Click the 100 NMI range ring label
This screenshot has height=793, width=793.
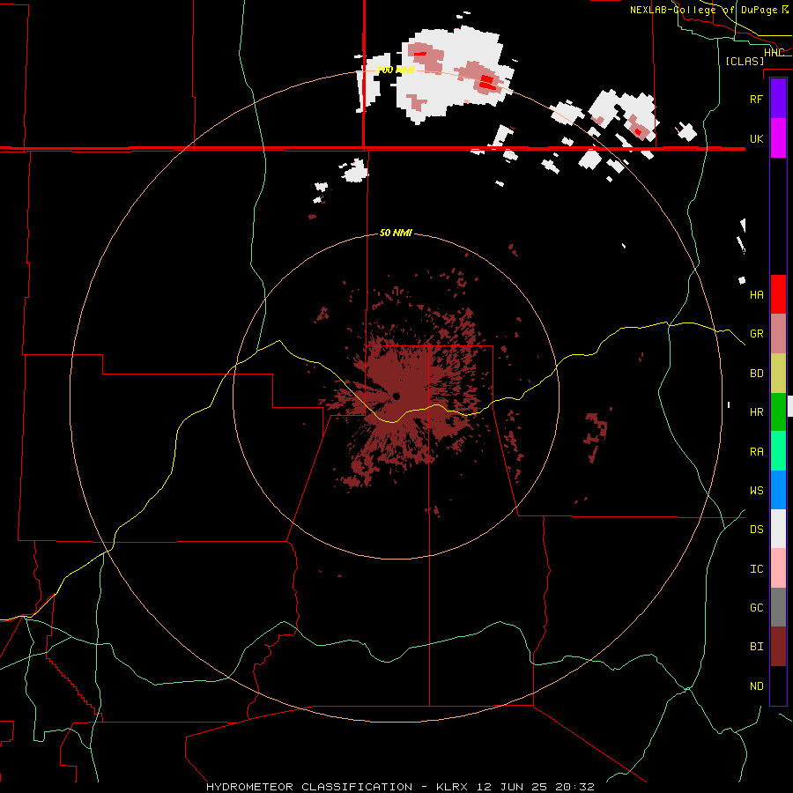396,70
